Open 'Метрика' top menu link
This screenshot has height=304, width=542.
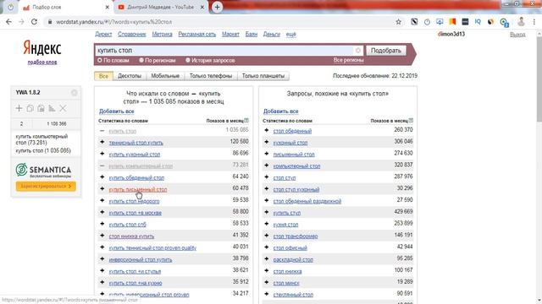[x=162, y=34]
